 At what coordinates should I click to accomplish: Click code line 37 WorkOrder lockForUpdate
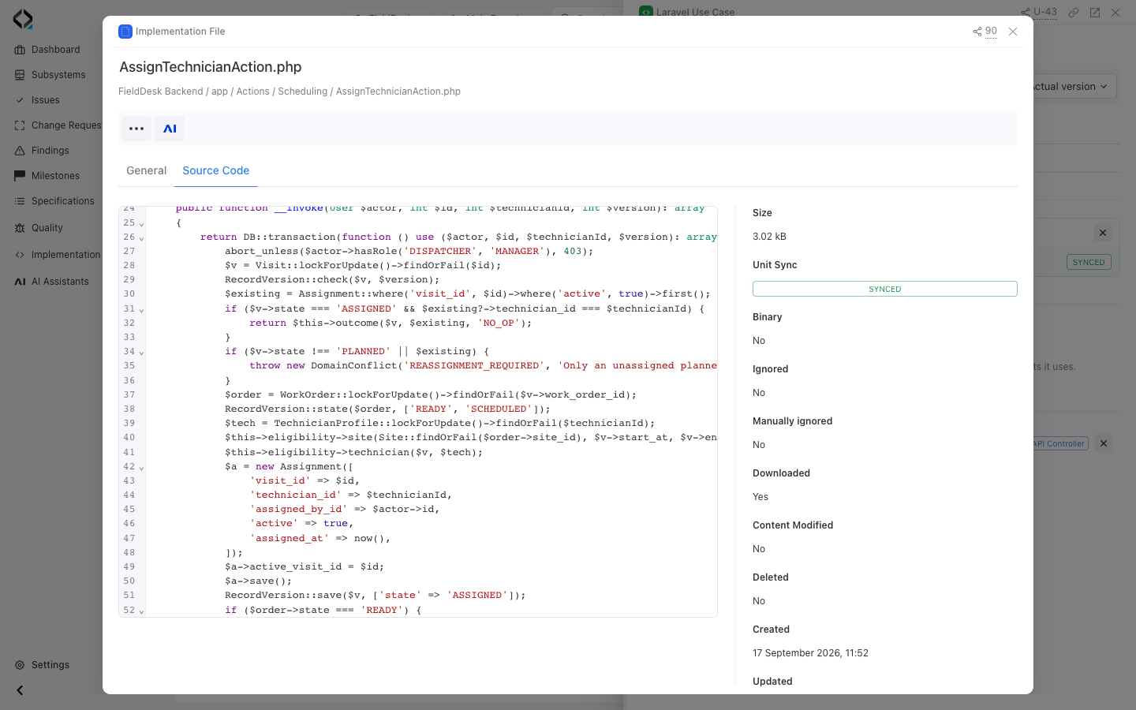click(x=431, y=394)
